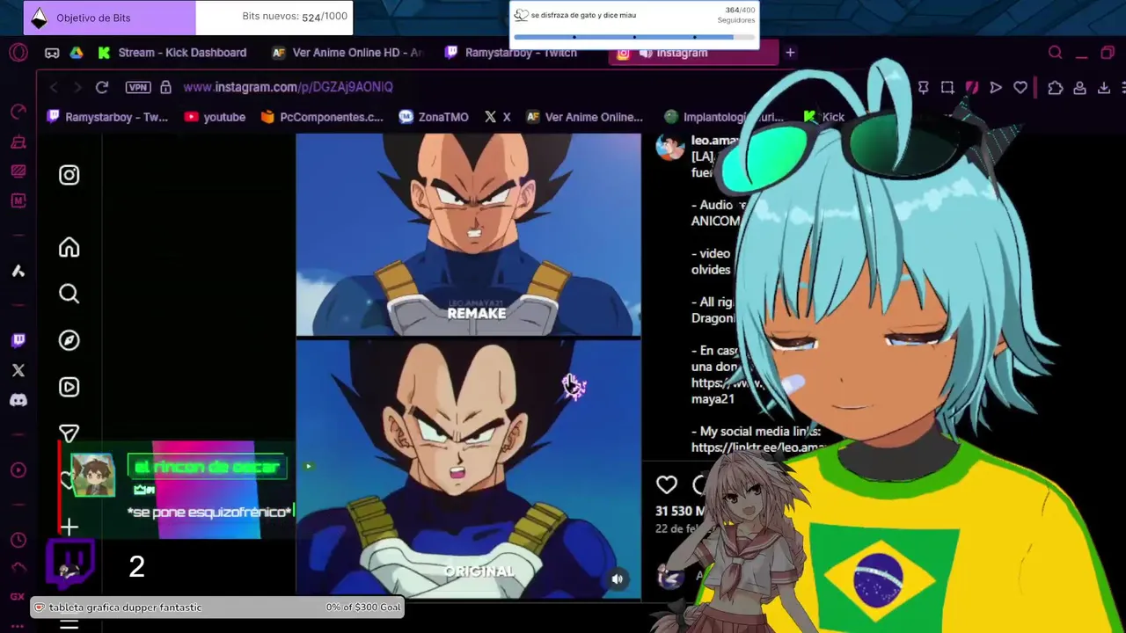The height and width of the screenshot is (633, 1126).
Task: Open Instagram Messages paper plane
Action: pyautogui.click(x=69, y=433)
